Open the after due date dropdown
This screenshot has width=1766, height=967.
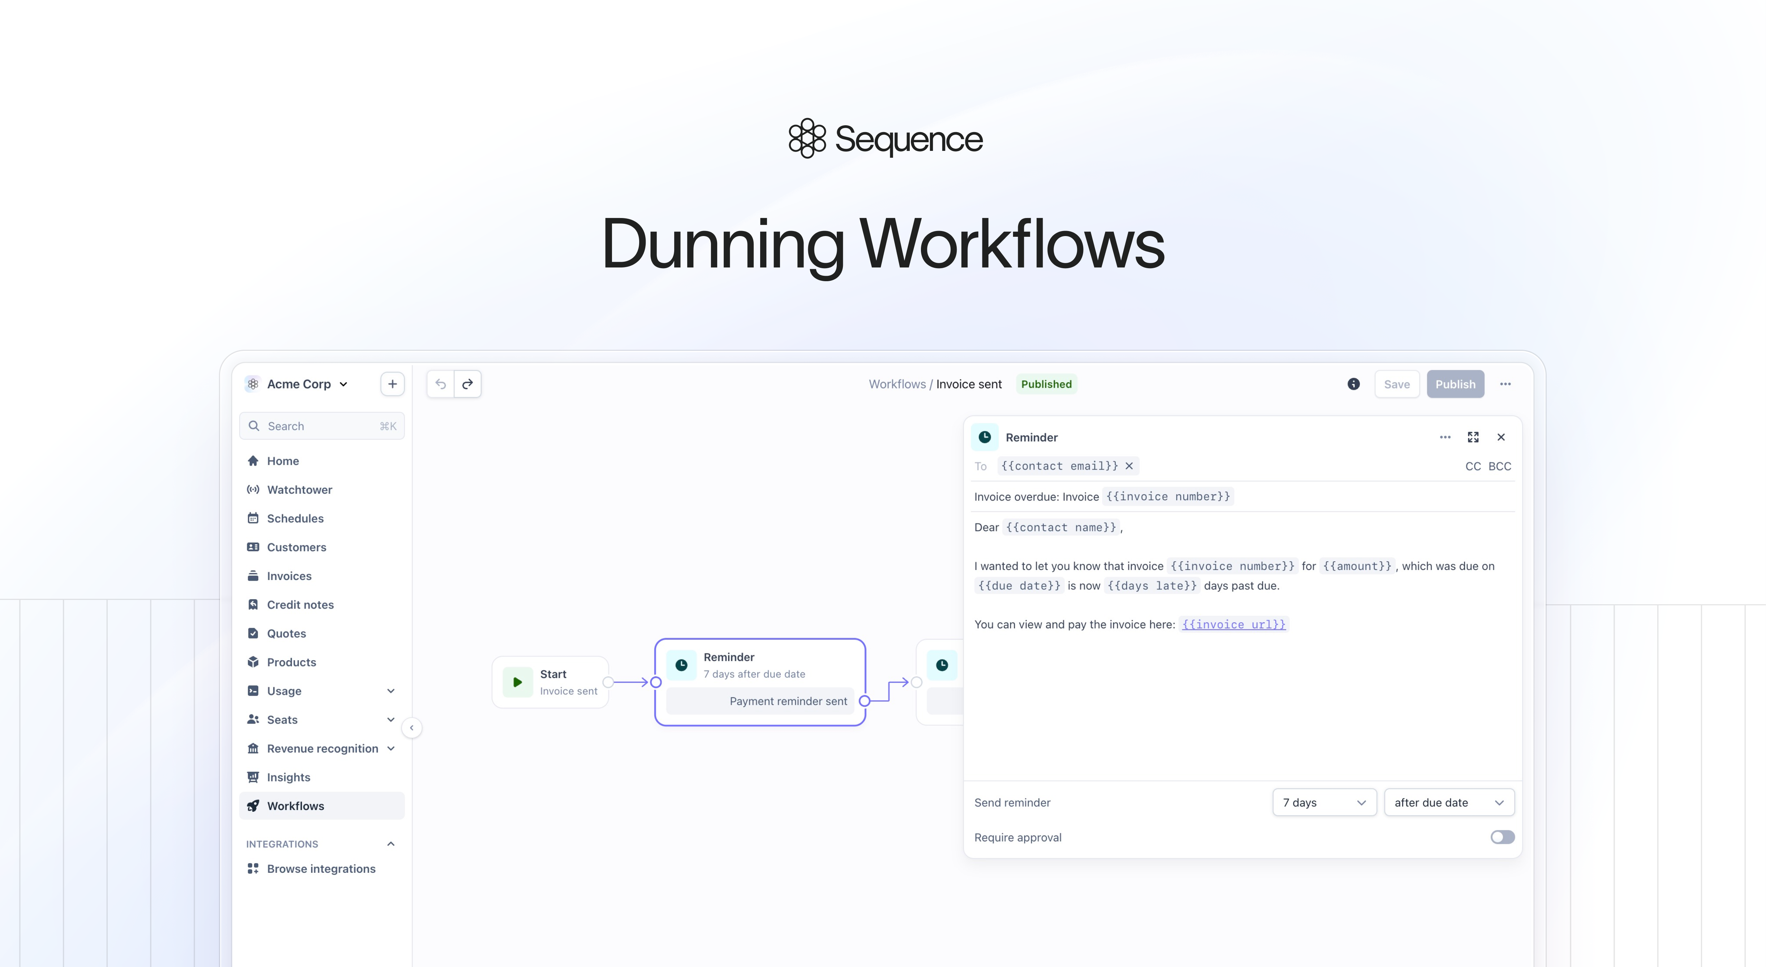click(x=1449, y=803)
